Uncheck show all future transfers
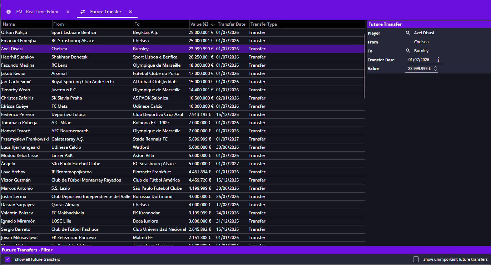 8,259
